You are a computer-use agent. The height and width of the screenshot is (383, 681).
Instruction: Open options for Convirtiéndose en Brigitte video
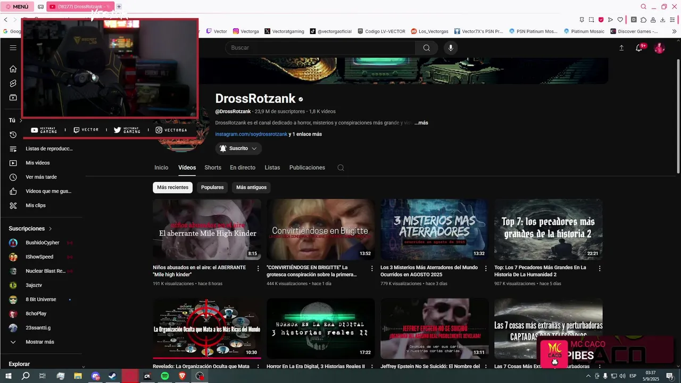(x=372, y=269)
